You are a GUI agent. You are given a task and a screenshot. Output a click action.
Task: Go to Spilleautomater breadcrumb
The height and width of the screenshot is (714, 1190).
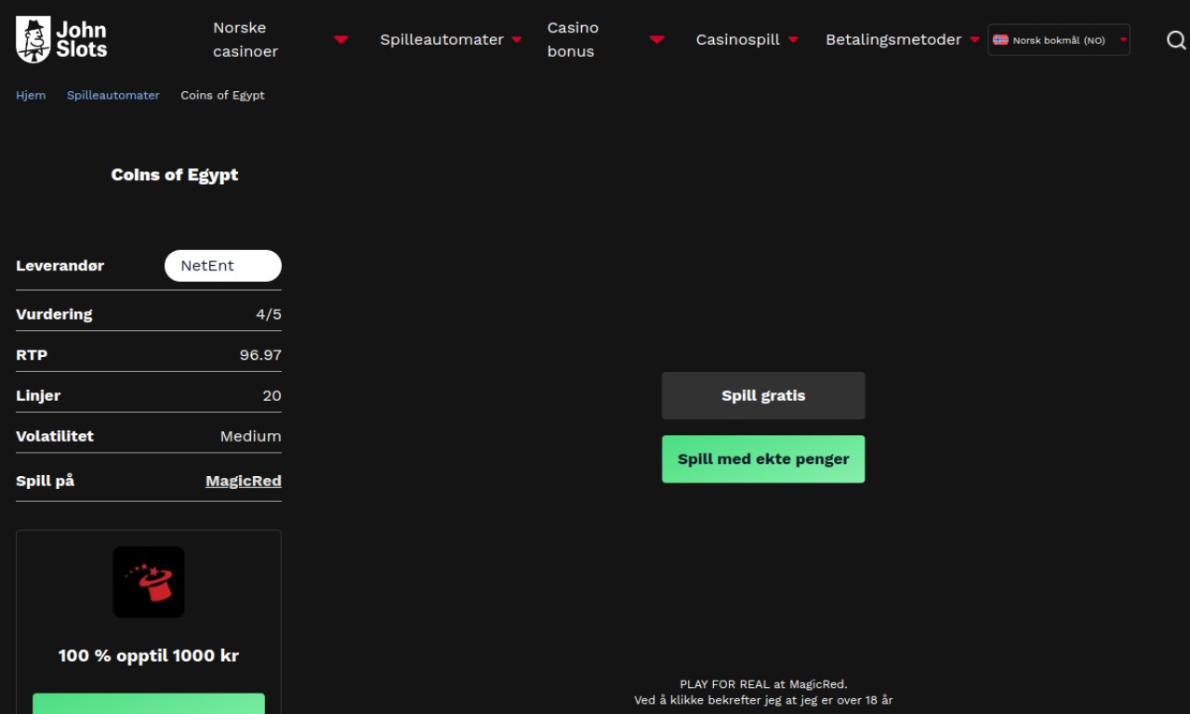(113, 95)
